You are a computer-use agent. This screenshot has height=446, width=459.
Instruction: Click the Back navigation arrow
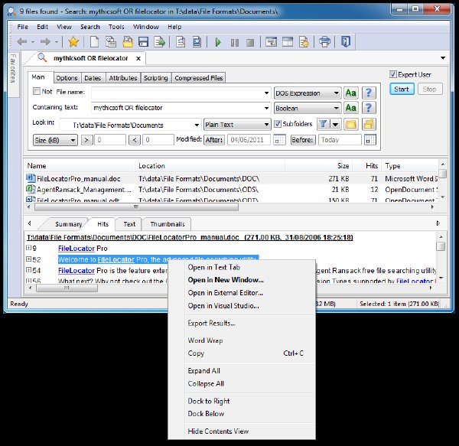coord(22,42)
